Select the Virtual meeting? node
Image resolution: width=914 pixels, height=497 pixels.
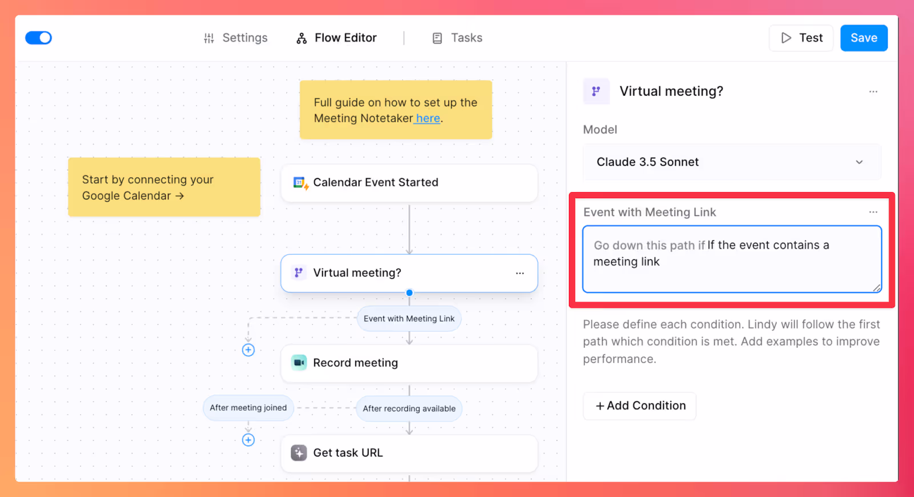point(409,273)
